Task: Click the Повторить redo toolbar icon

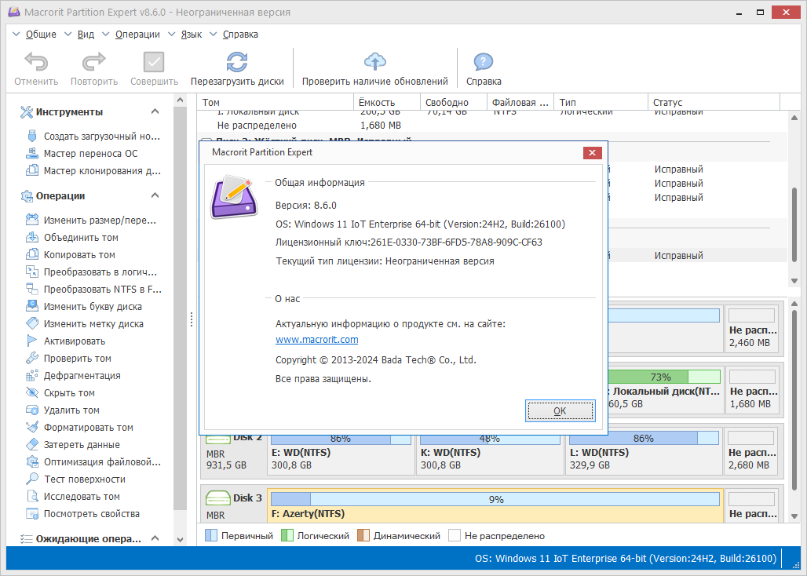Action: (93, 62)
